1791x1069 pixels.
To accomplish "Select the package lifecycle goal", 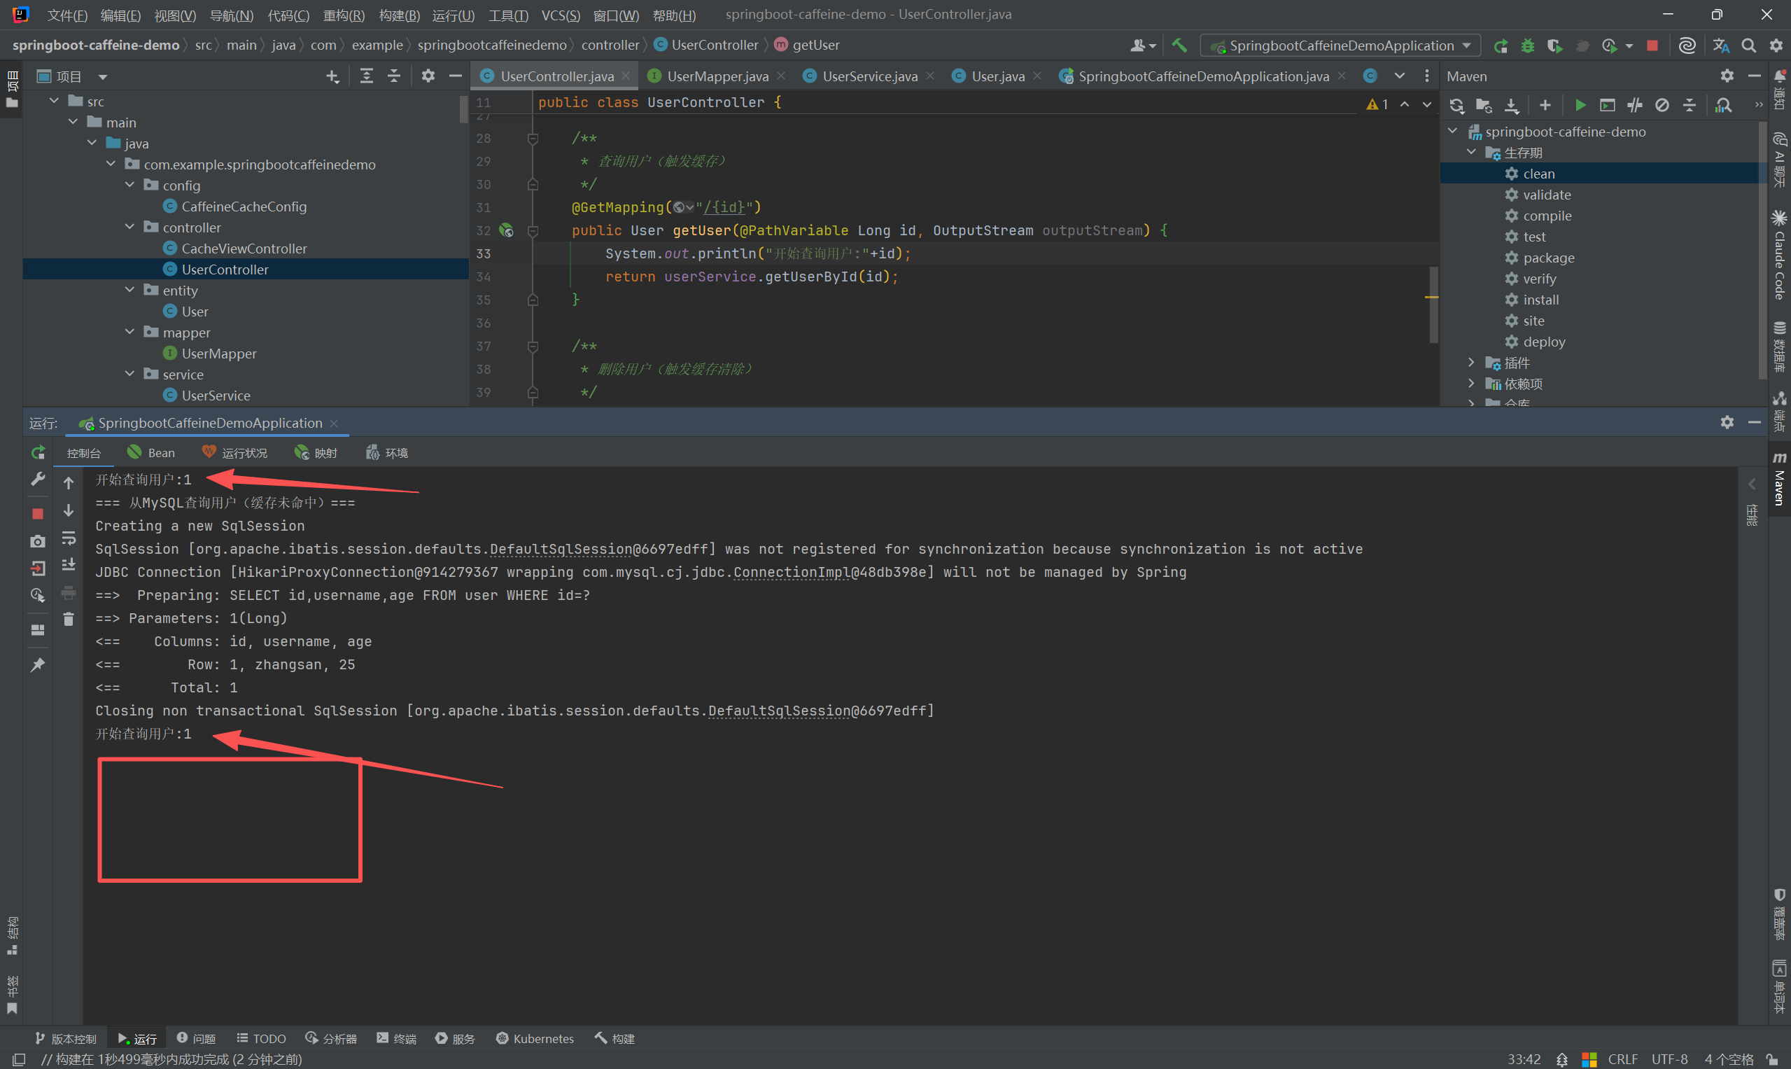I will pos(1547,258).
